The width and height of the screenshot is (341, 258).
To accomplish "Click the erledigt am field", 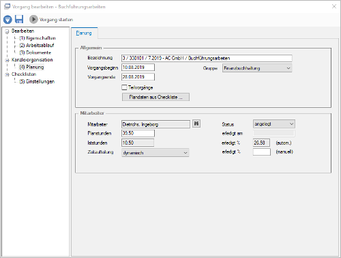I will (274, 133).
